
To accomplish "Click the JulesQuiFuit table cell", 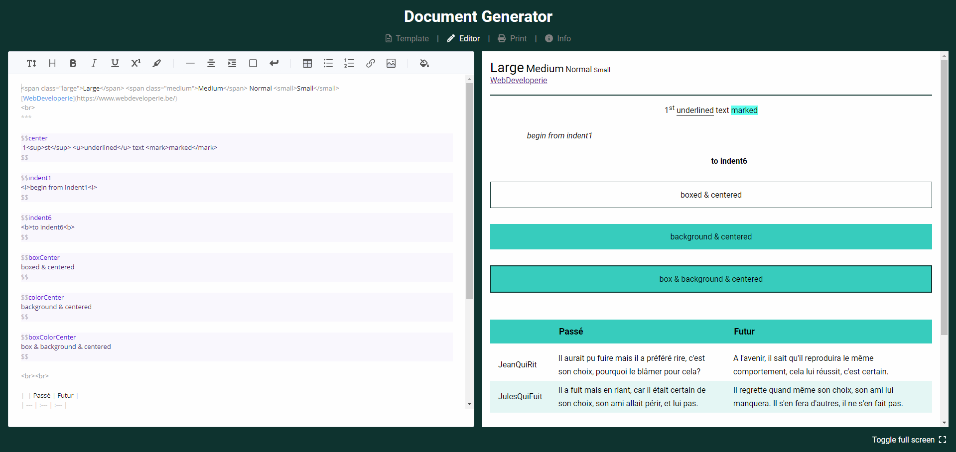I will pyautogui.click(x=520, y=396).
